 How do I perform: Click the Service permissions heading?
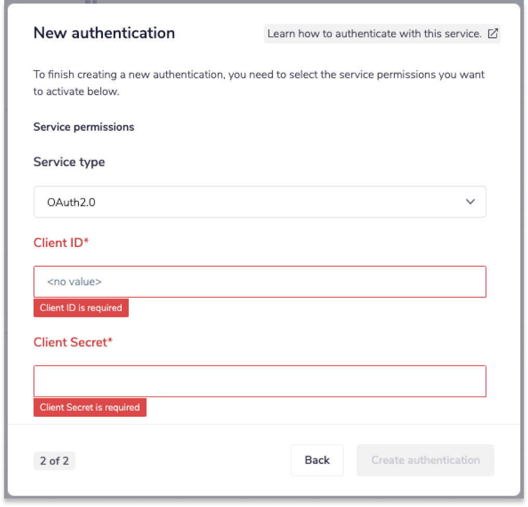(84, 127)
